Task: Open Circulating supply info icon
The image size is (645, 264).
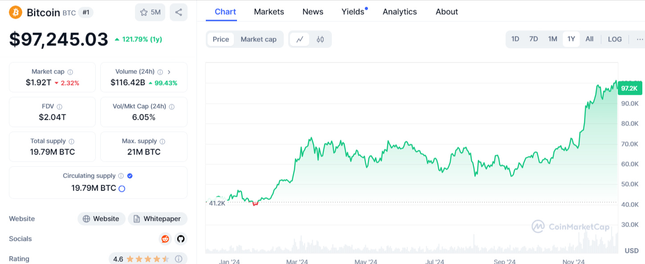Action: (121, 176)
